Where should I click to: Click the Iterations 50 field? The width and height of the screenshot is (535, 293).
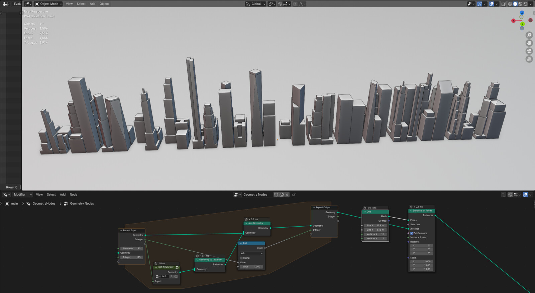click(x=132, y=249)
